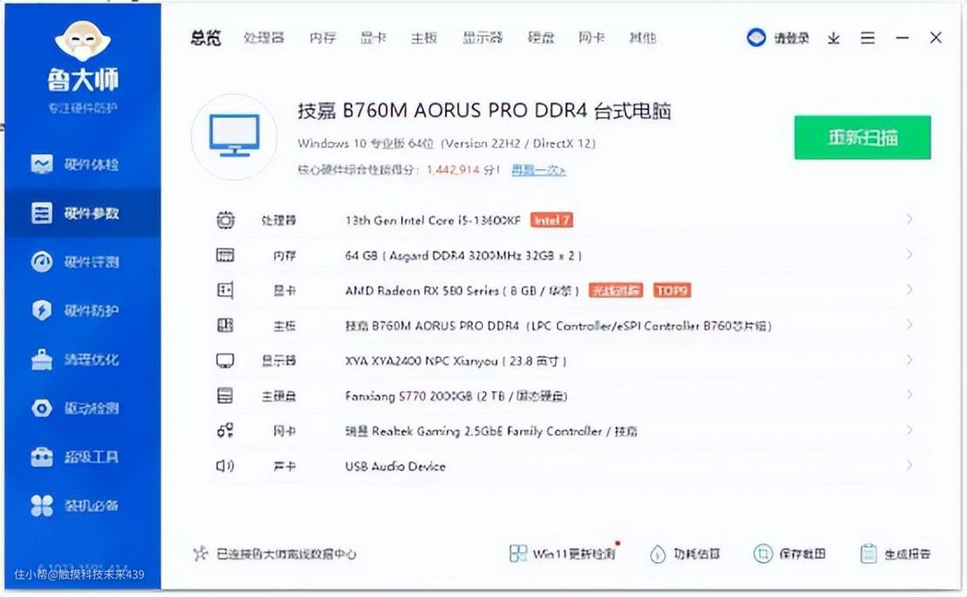This screenshot has height=597, width=967.
Task: Click 保存截图 to save screenshot
Action: pyautogui.click(x=790, y=554)
